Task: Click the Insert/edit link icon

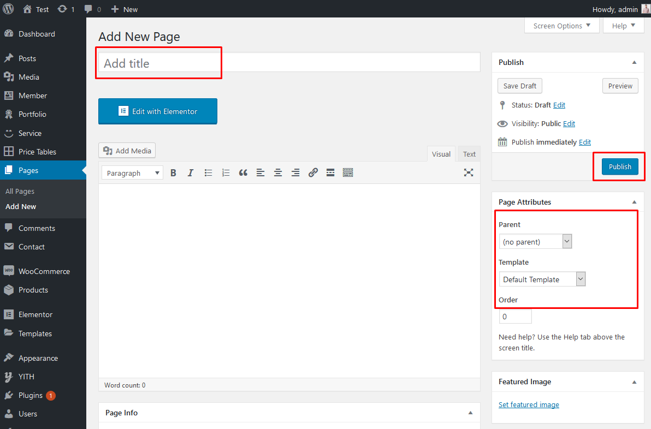Action: [313, 173]
